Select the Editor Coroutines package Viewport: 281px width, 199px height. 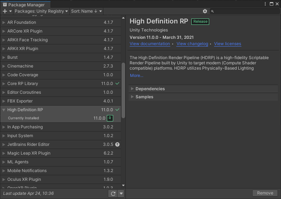61,92
